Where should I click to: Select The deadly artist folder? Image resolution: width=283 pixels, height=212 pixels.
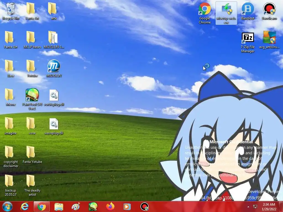[32, 185]
